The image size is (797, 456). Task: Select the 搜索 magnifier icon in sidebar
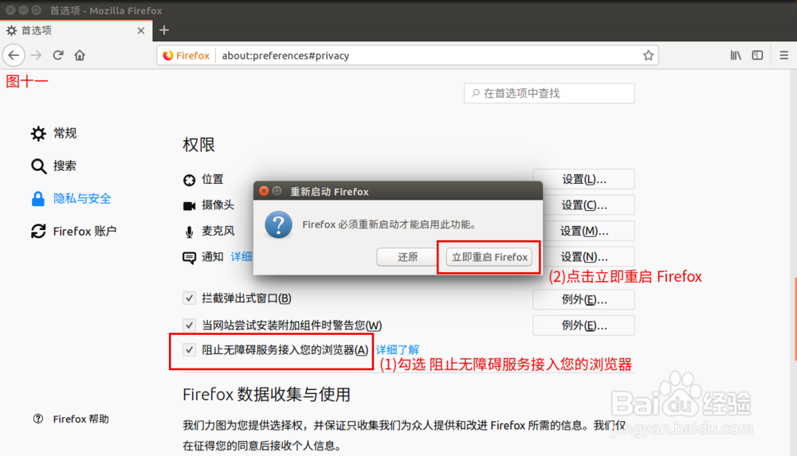[38, 166]
